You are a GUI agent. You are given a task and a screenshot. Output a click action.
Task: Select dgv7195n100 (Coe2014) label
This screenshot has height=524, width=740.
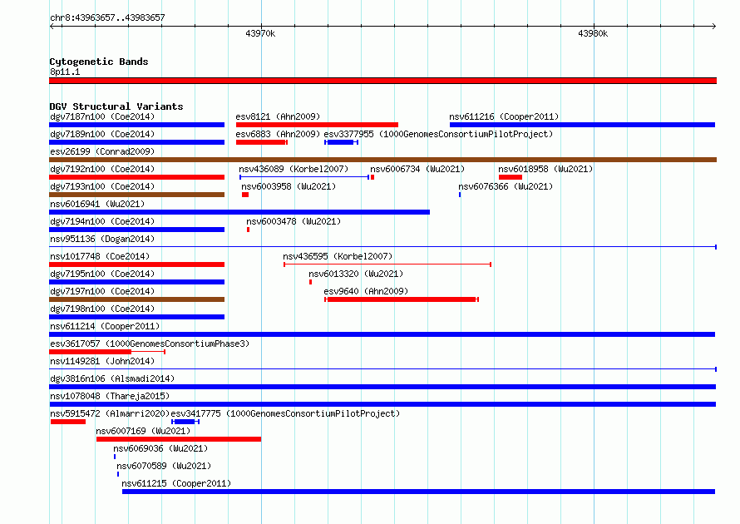(102, 274)
